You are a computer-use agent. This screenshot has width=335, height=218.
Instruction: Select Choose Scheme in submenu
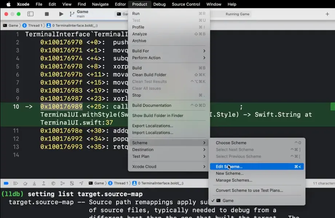point(257,143)
